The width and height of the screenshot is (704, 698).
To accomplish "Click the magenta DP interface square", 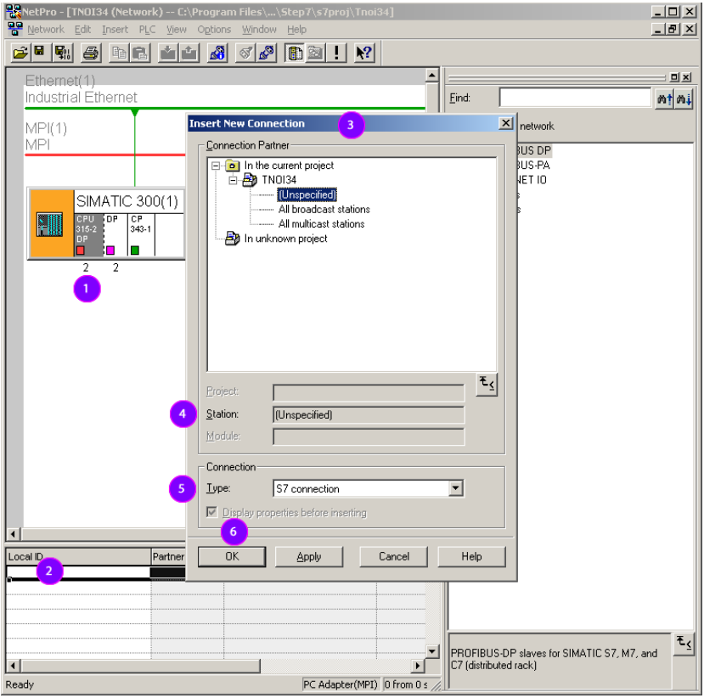I will click(110, 250).
